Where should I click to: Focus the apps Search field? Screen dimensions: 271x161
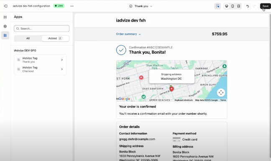pyautogui.click(x=42, y=28)
